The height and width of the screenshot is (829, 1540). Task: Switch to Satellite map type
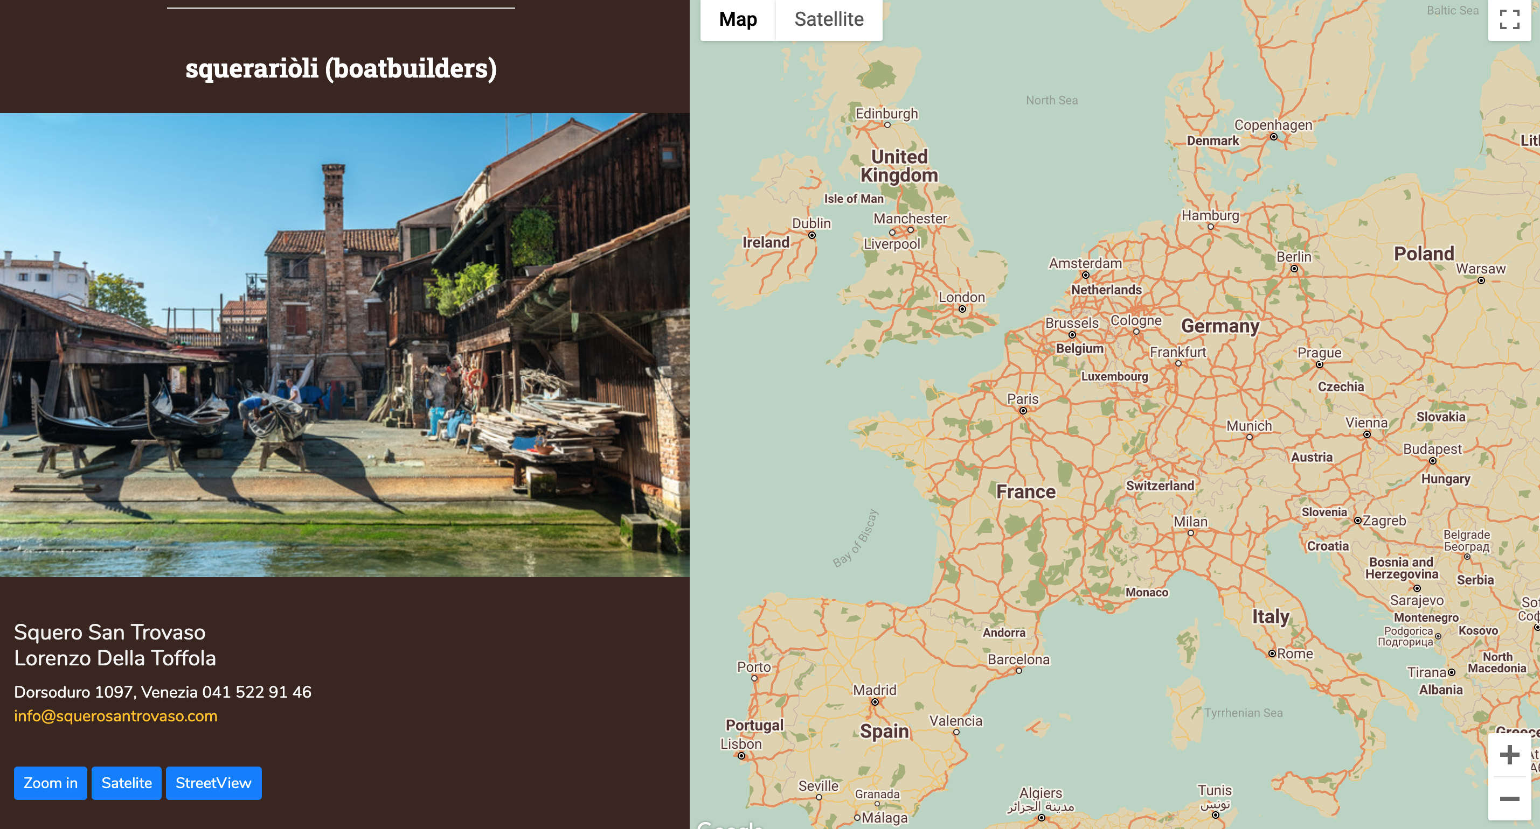click(x=828, y=19)
